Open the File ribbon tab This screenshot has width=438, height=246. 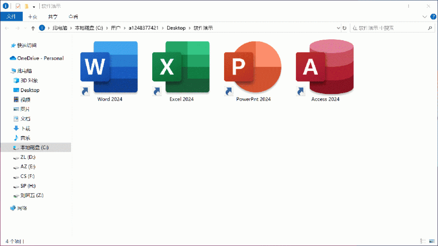(x=11, y=17)
